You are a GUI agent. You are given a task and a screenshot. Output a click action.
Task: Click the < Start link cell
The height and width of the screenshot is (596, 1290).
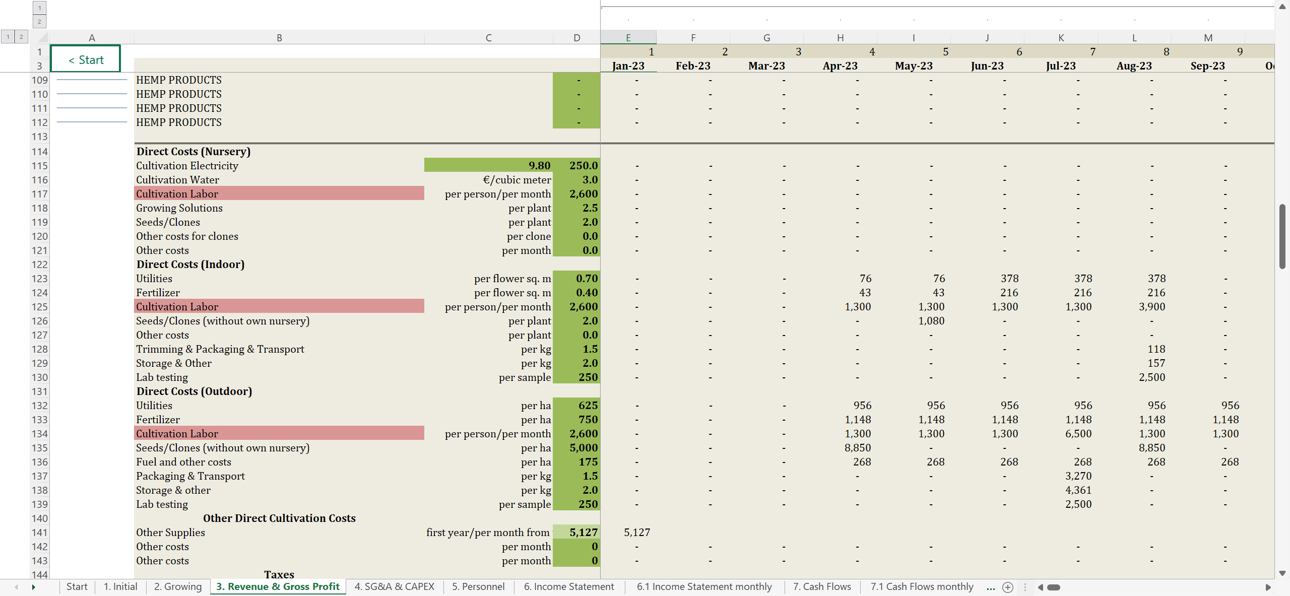[x=86, y=59]
